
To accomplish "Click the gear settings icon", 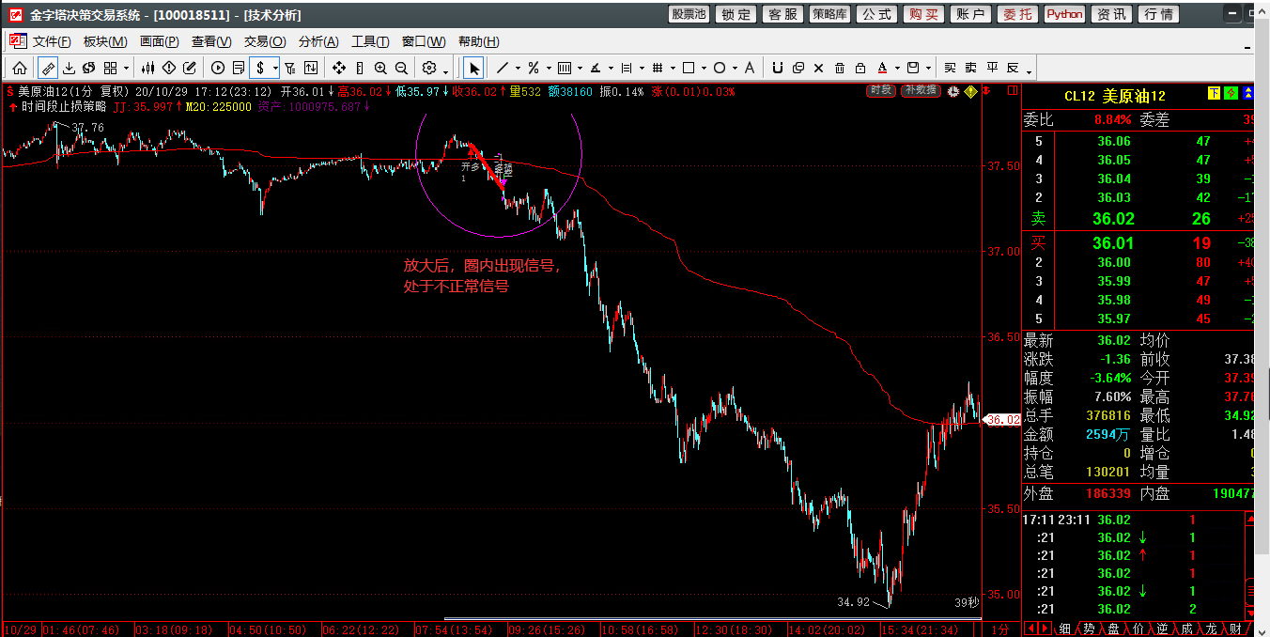I will point(429,68).
